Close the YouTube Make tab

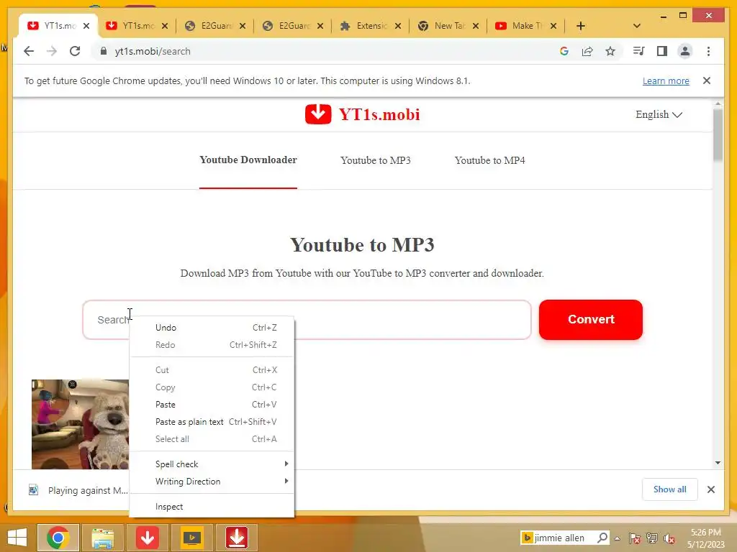[x=553, y=26]
